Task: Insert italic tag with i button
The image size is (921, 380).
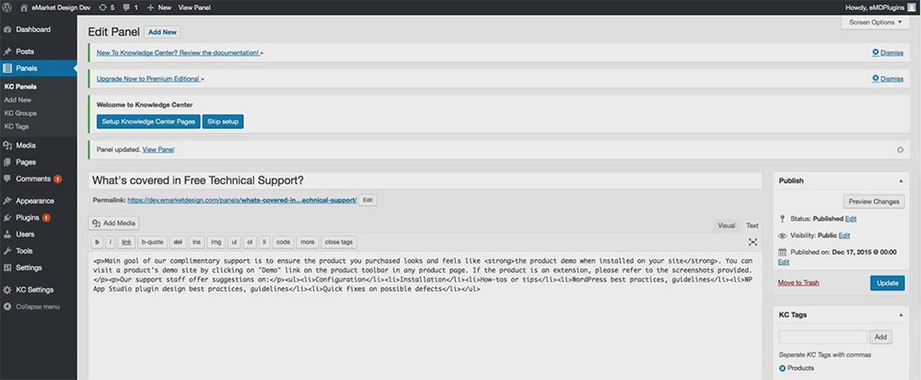Action: click(x=111, y=242)
